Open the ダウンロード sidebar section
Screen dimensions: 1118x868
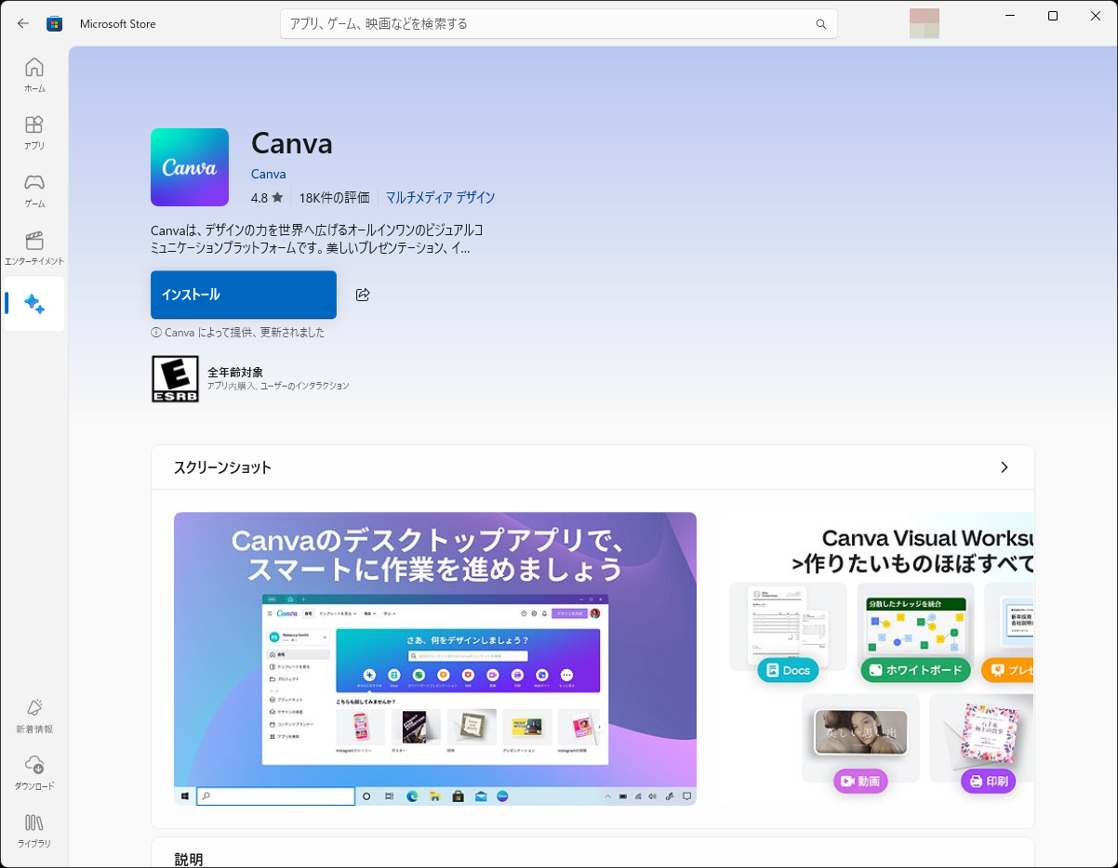point(33,773)
